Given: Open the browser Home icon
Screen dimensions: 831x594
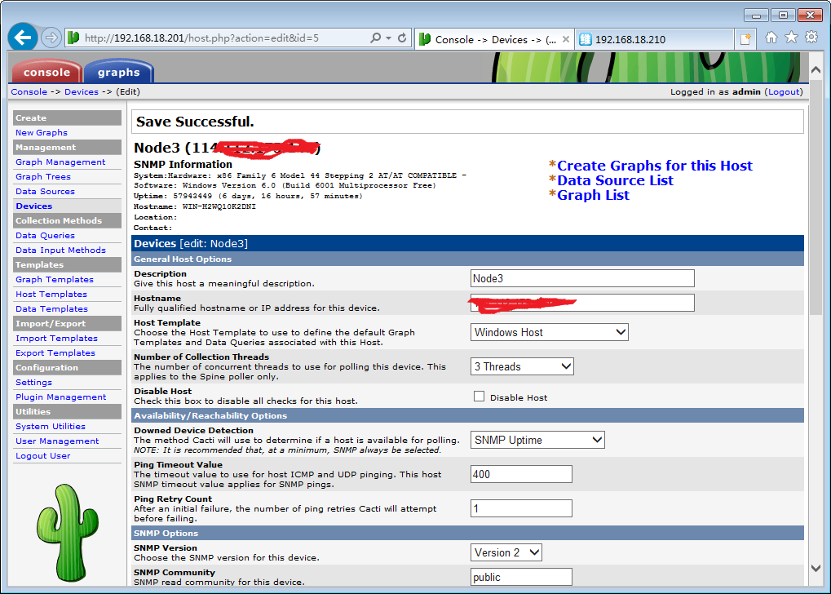Looking at the screenshot, I should [x=771, y=38].
